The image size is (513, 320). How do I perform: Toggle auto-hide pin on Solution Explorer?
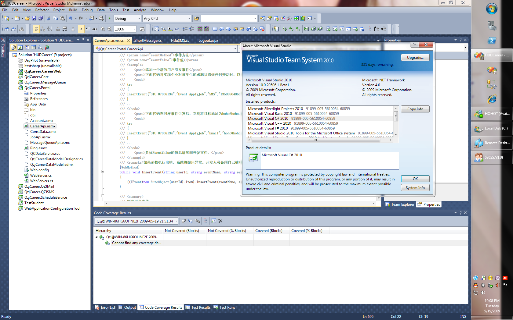click(83, 40)
